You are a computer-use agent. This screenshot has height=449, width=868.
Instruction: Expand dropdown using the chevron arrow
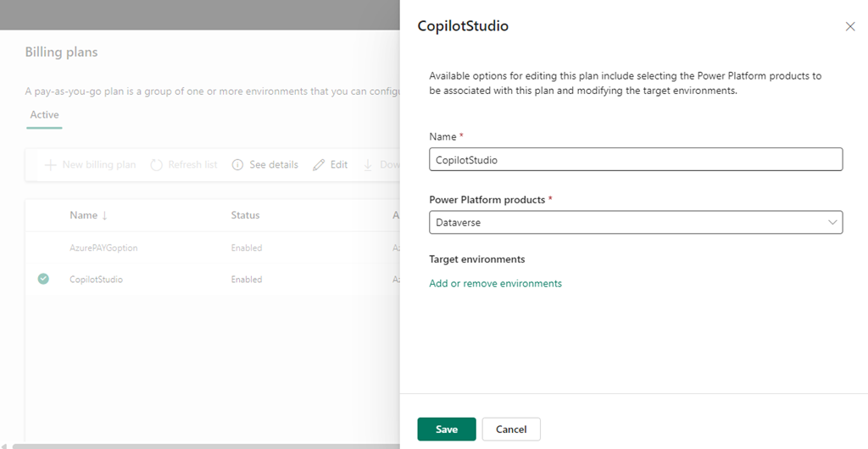pyautogui.click(x=832, y=222)
